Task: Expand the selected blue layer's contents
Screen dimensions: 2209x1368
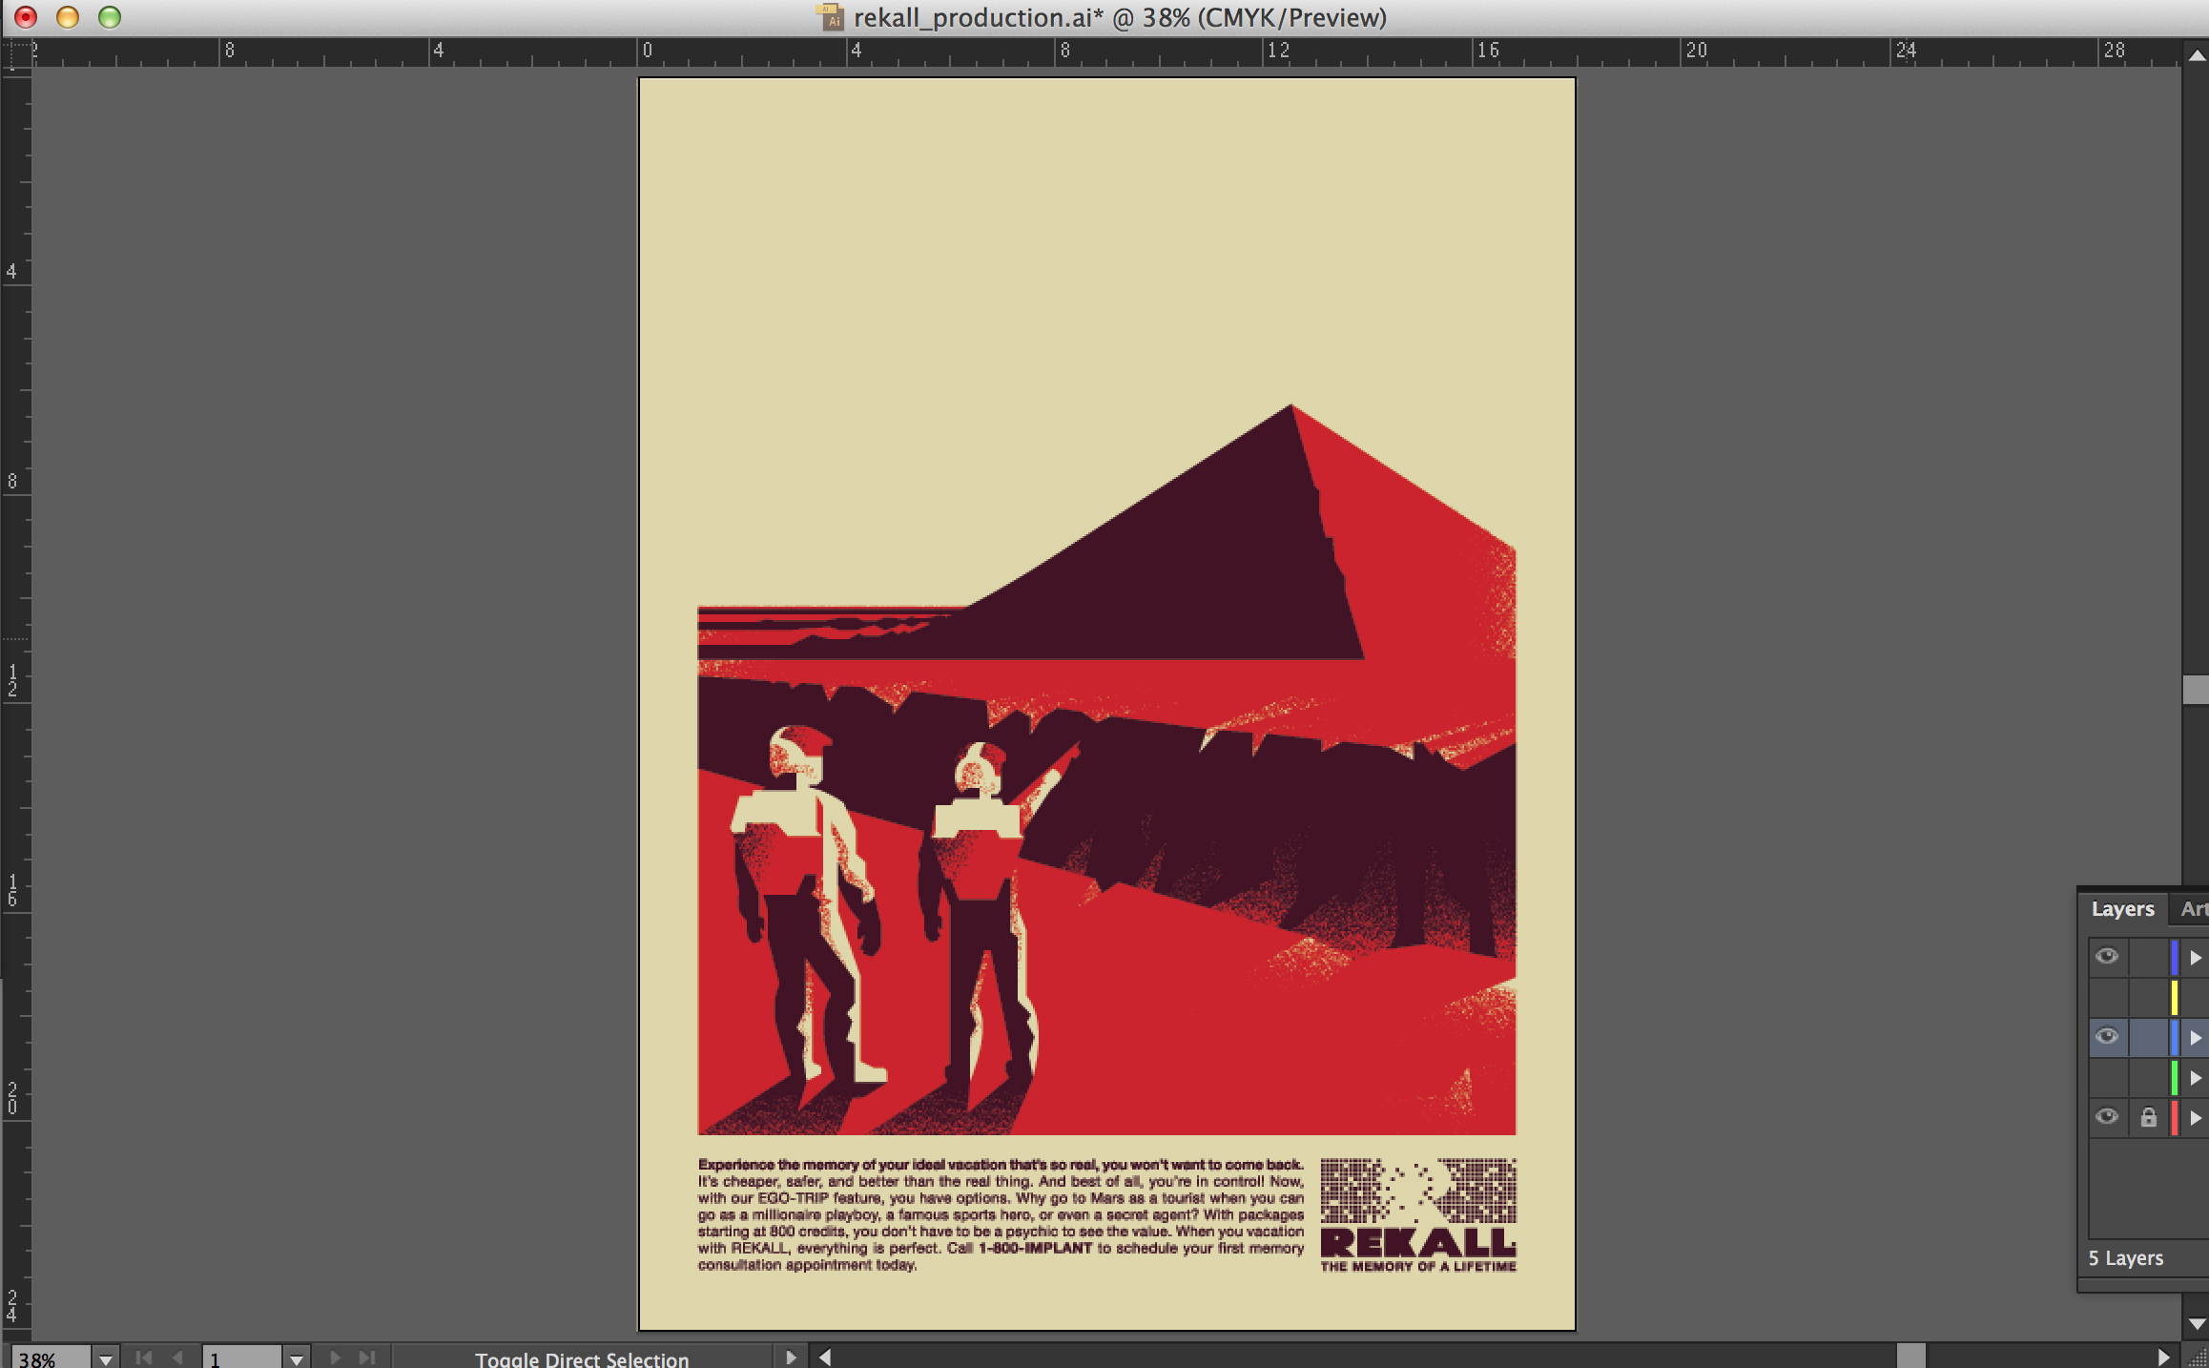Action: click(x=2196, y=1037)
